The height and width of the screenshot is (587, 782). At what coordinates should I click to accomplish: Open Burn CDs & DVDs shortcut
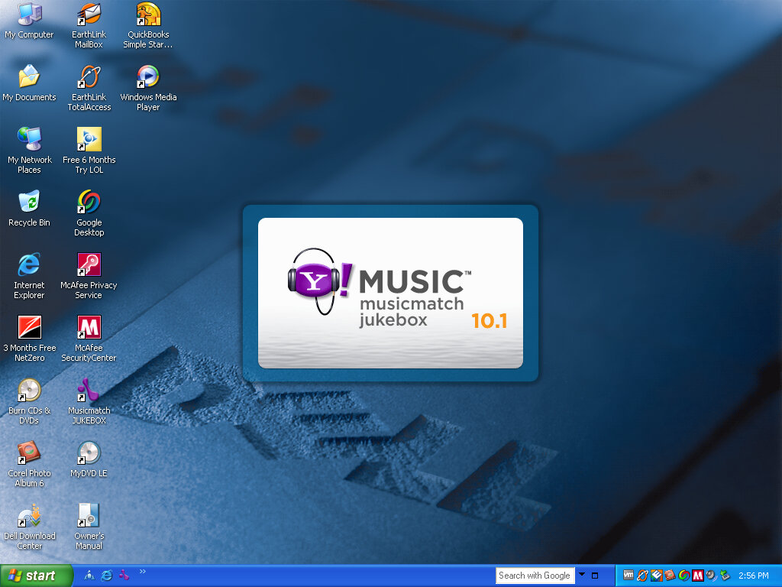click(29, 391)
